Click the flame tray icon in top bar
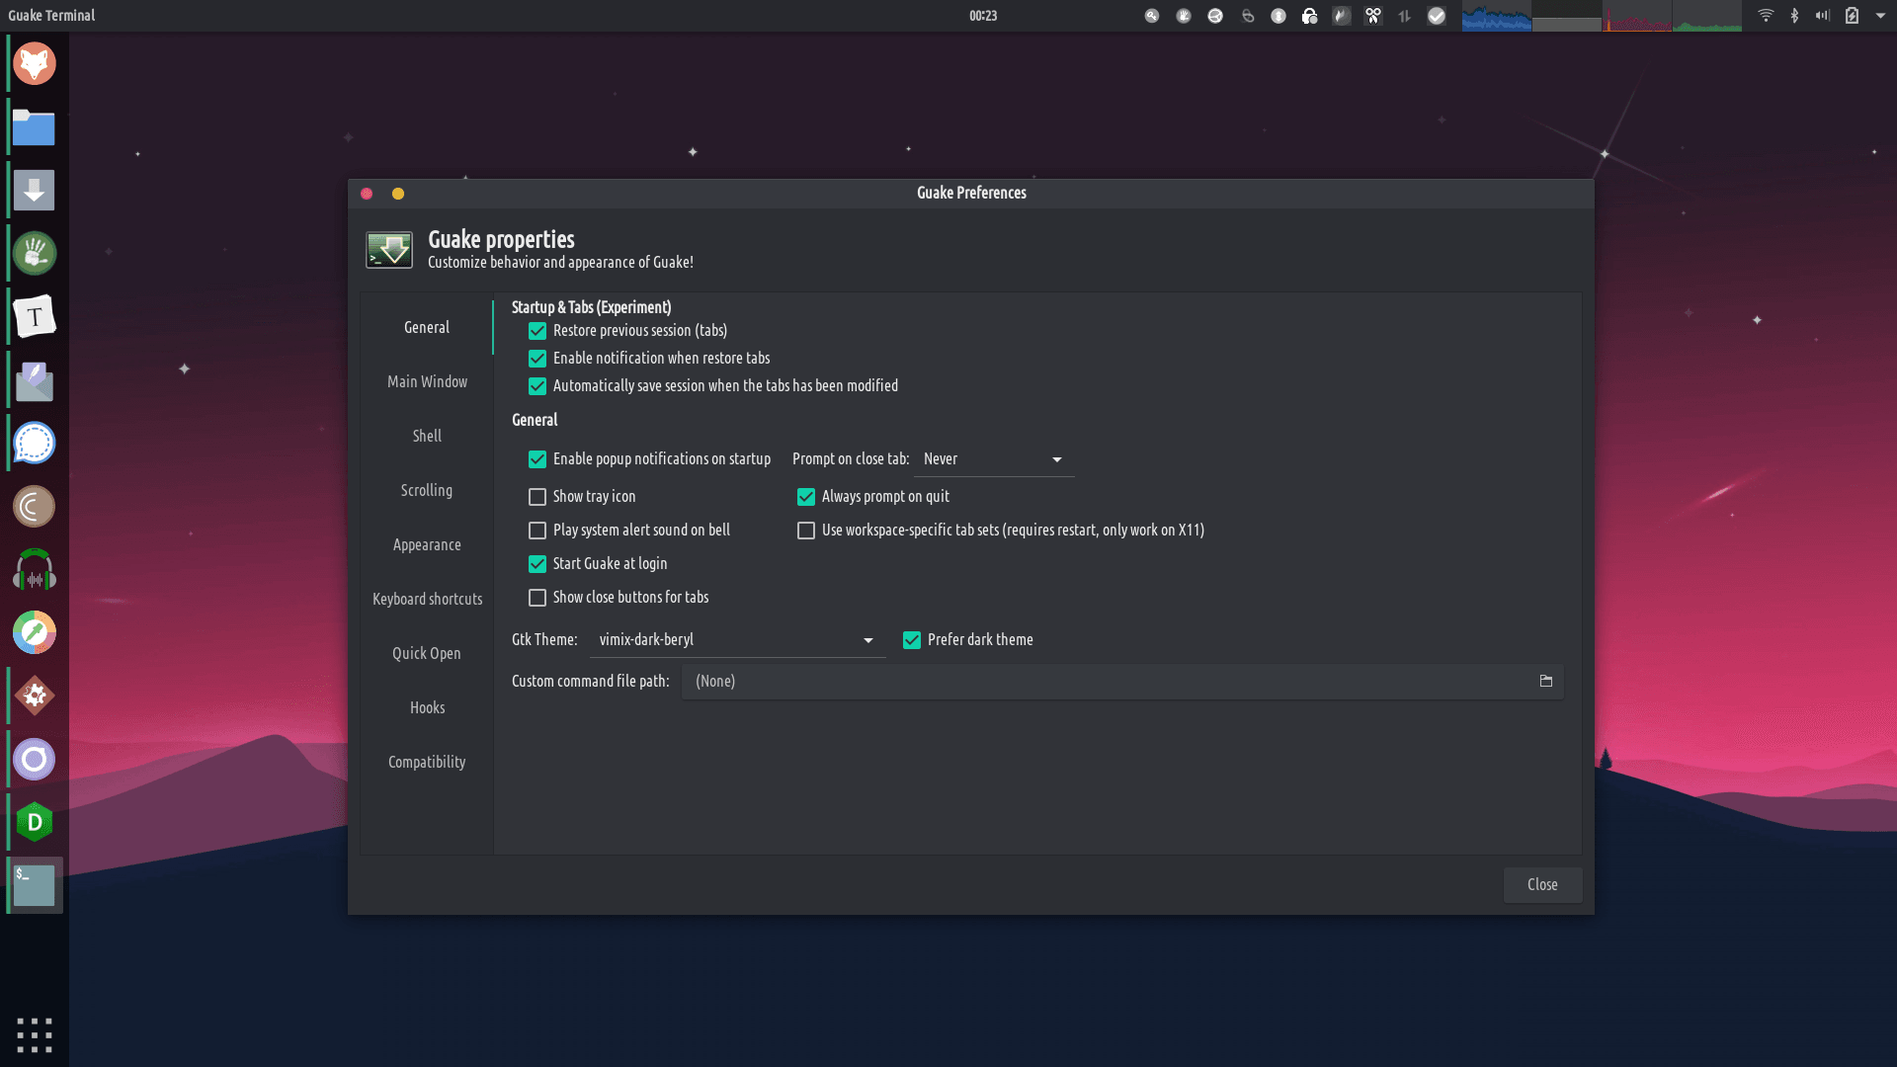 (x=1342, y=16)
